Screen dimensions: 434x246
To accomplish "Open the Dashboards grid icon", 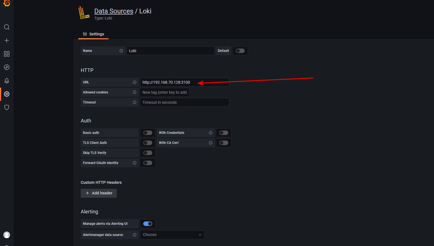I will (7, 54).
